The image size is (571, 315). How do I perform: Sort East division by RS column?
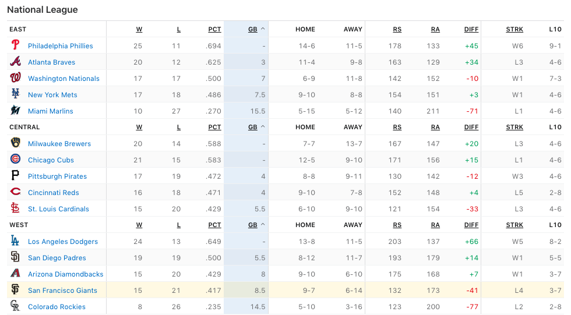(397, 29)
